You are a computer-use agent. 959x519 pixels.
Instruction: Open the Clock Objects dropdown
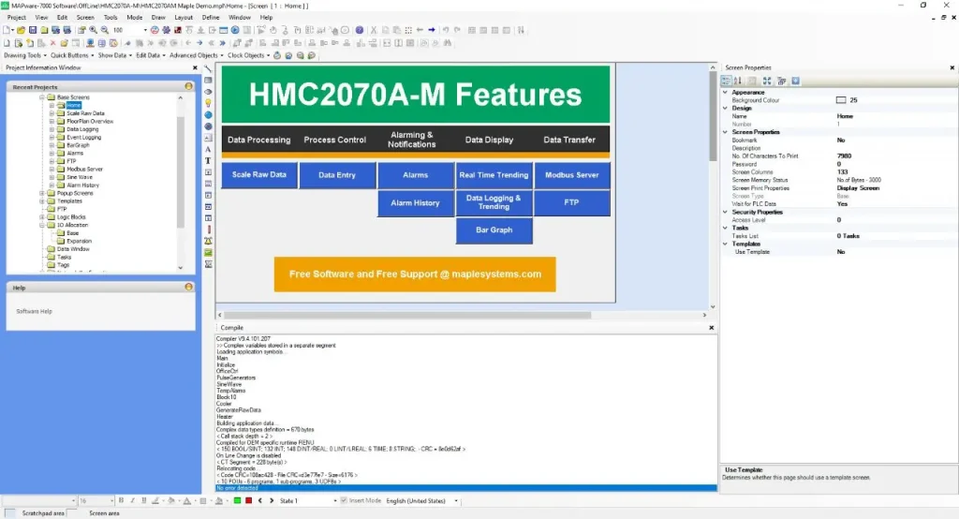click(248, 55)
